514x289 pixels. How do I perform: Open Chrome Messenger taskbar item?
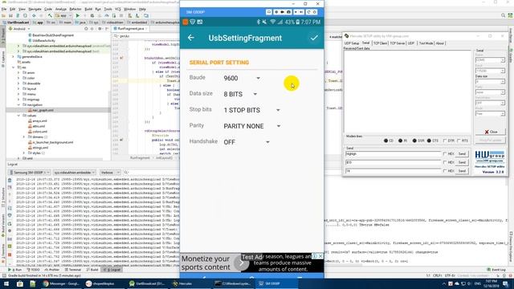[x=61, y=283]
